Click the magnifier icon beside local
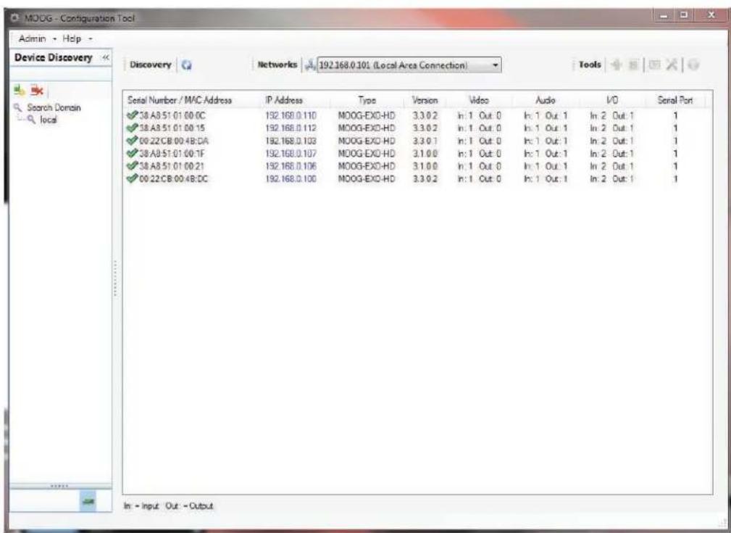 (x=31, y=120)
